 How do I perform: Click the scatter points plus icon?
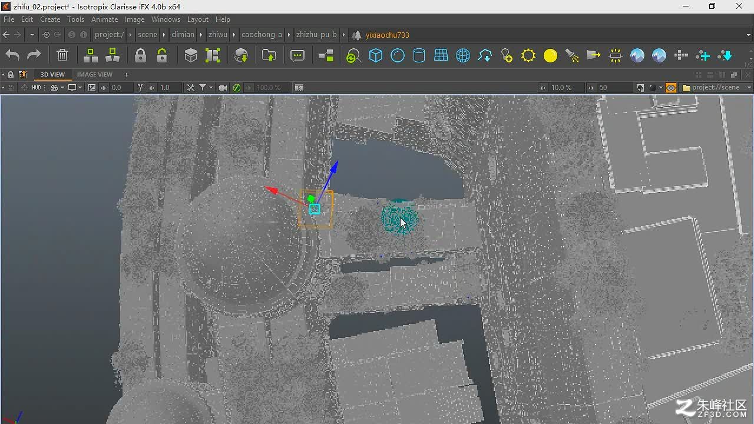coord(703,55)
